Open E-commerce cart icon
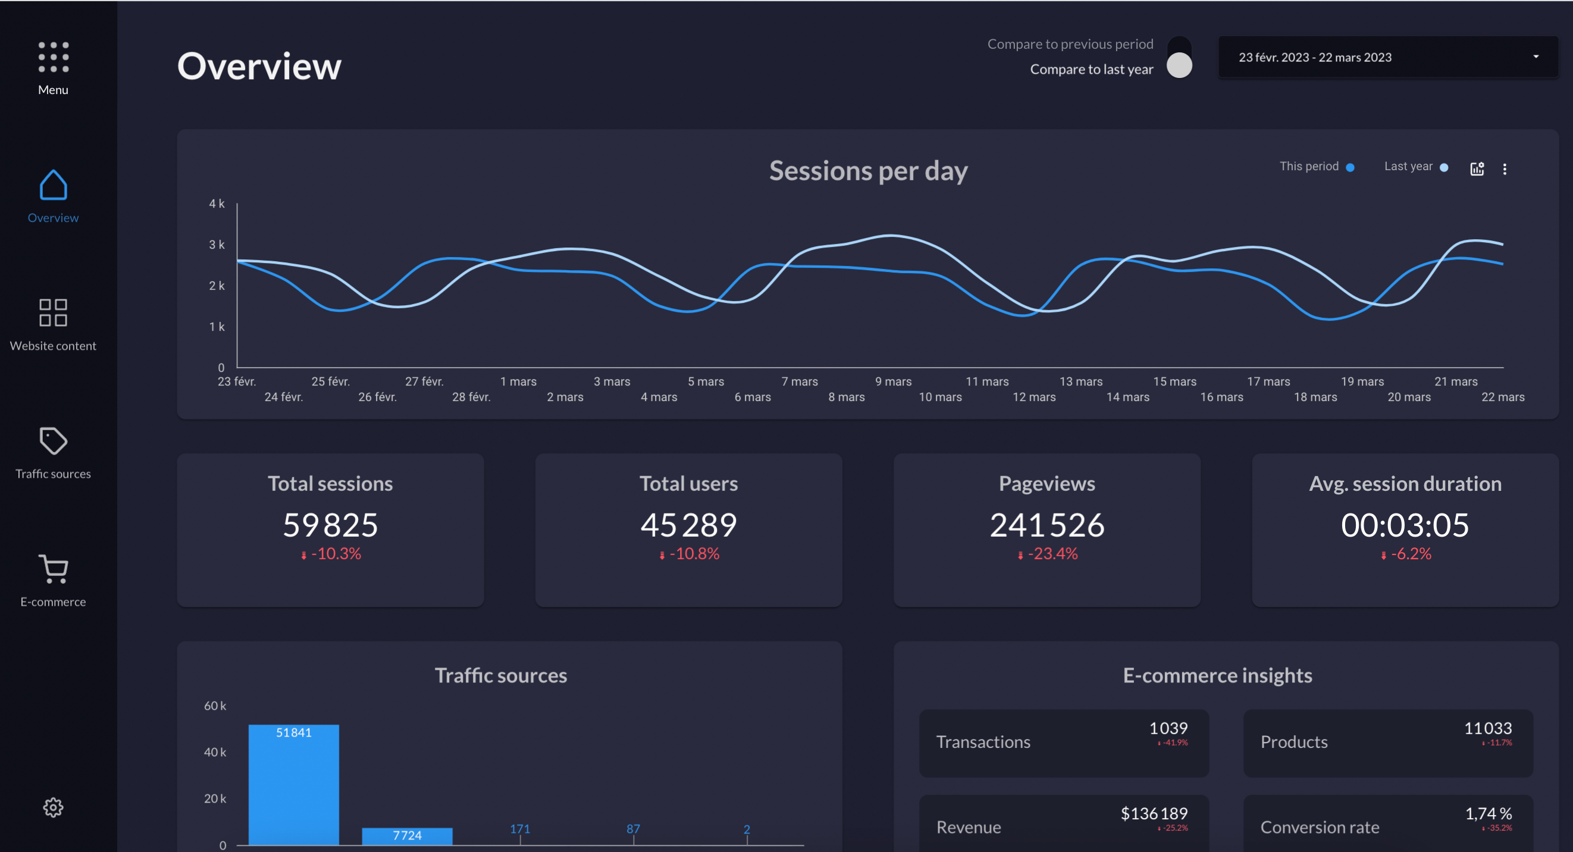The image size is (1573, 852). coord(53,569)
